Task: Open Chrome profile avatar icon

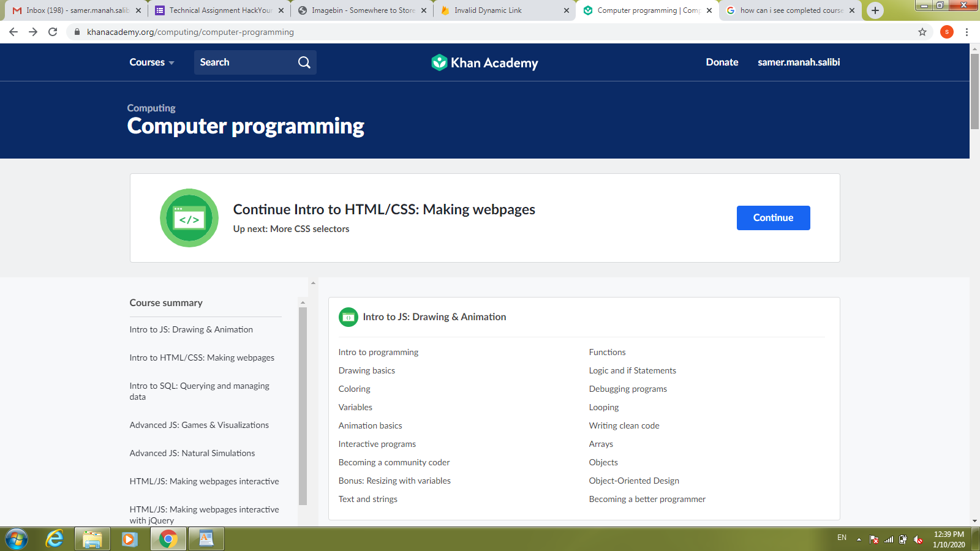Action: [x=947, y=32]
